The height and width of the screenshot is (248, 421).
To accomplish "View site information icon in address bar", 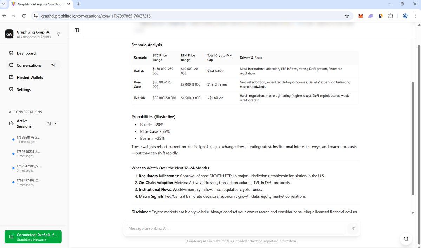I will (35, 16).
